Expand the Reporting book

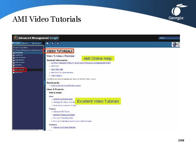(x=18, y=65)
